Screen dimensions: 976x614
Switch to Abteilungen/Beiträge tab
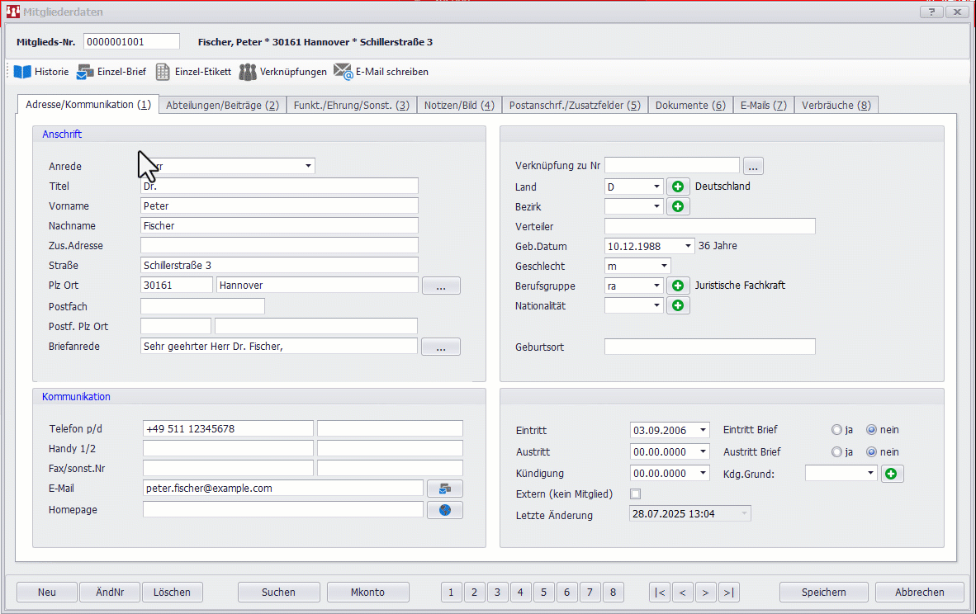222,105
